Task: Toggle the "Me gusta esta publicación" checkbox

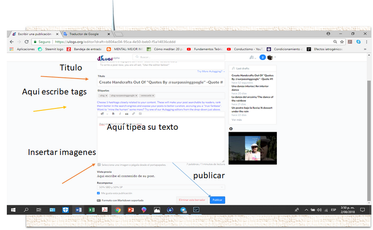Action: tap(99, 193)
